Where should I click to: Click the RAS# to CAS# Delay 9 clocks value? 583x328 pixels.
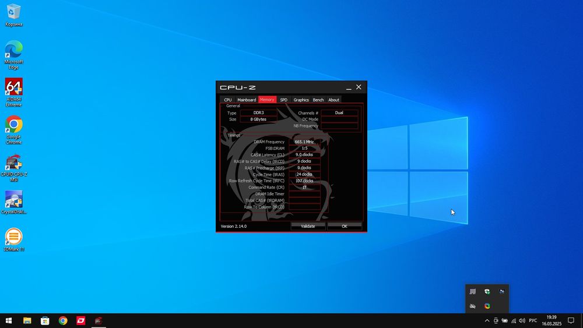coord(304,161)
